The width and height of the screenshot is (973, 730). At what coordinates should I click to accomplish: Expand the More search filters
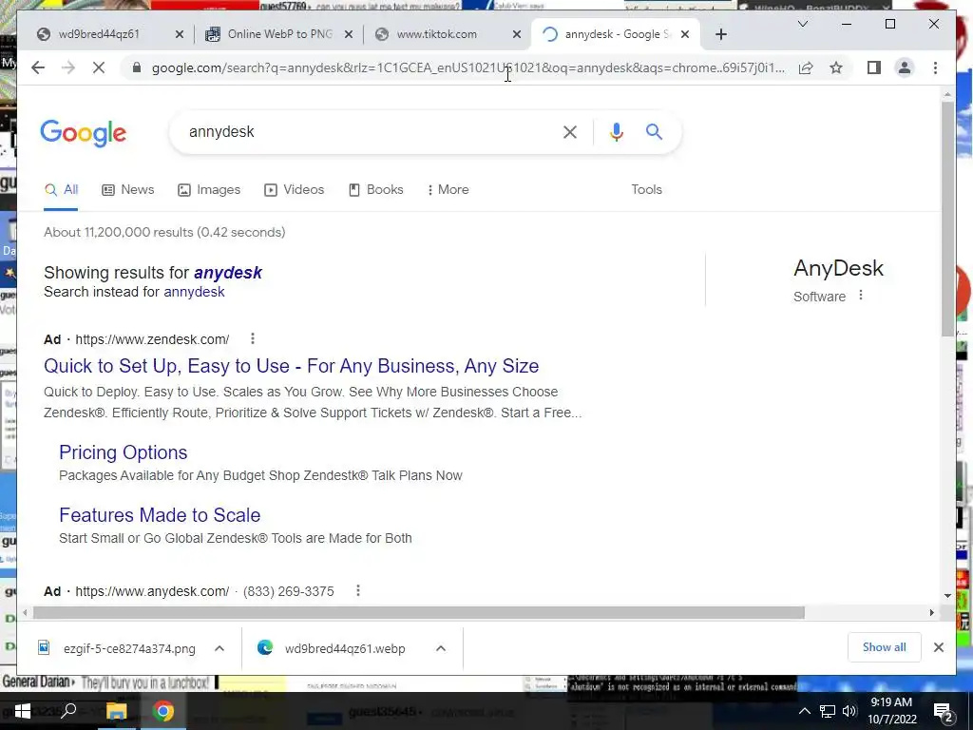click(448, 190)
